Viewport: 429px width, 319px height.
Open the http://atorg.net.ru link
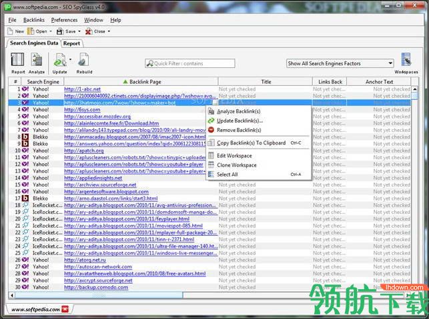85,260
